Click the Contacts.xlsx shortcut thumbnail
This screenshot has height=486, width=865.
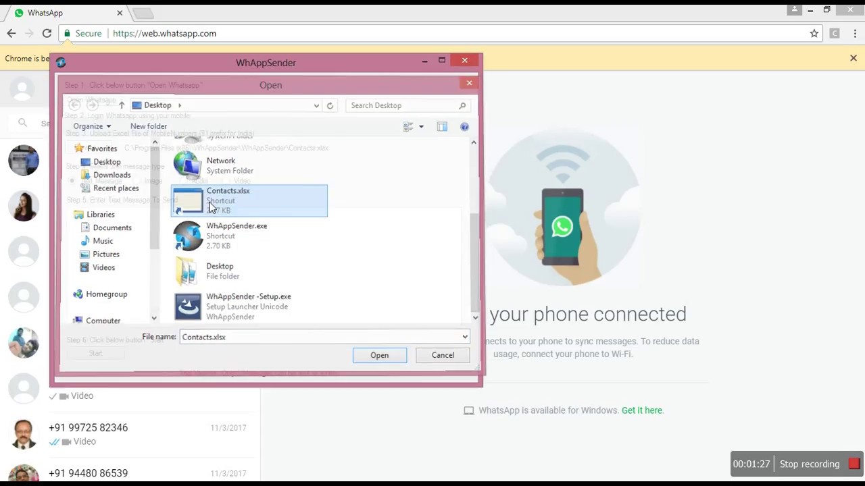pyautogui.click(x=188, y=200)
